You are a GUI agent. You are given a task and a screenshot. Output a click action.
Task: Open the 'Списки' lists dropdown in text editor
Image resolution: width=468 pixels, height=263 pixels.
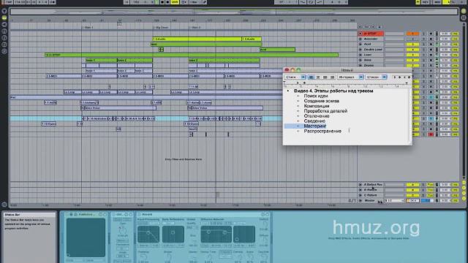(376, 77)
